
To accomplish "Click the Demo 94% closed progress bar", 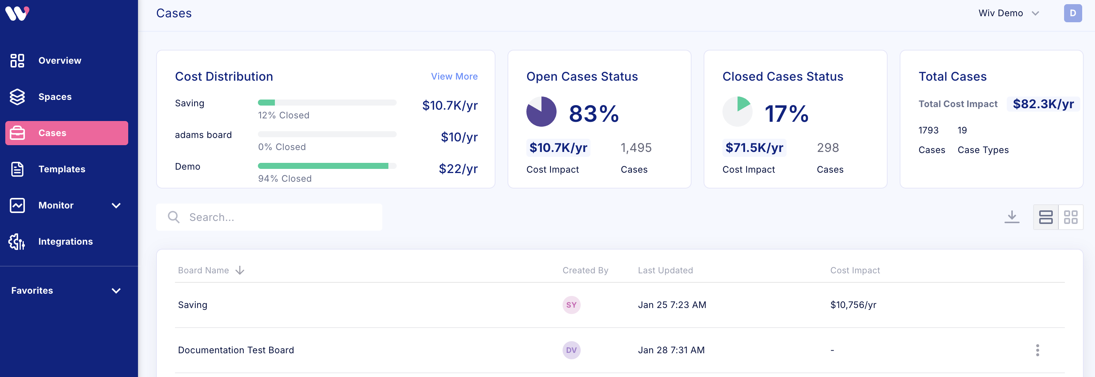I will pos(327,166).
